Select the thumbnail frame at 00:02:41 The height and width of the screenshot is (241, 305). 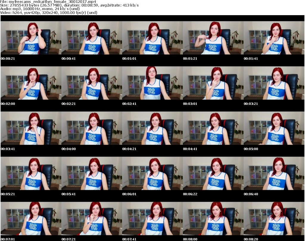point(152,83)
